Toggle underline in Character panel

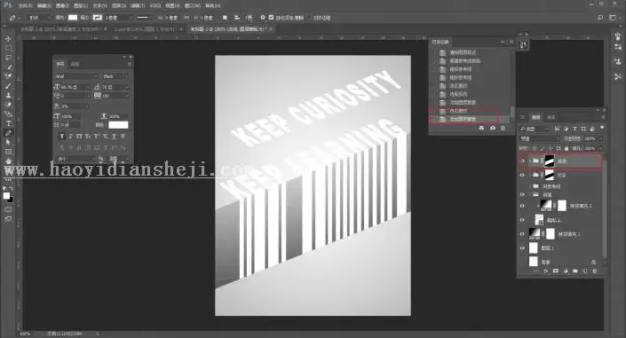115,137
